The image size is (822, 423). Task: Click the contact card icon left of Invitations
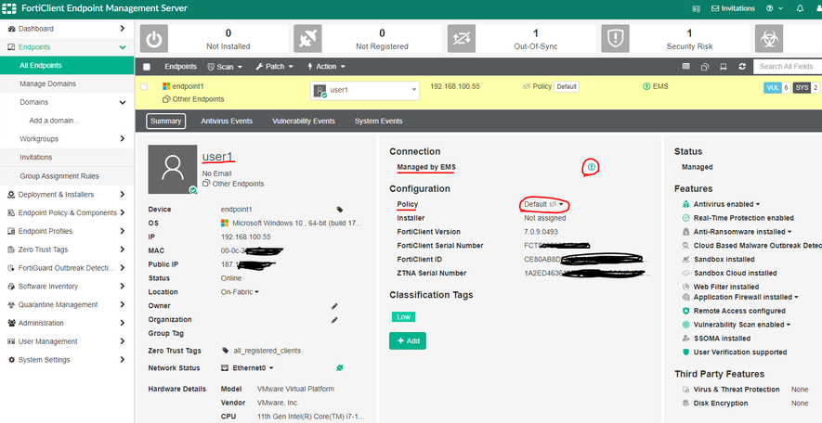697,8
